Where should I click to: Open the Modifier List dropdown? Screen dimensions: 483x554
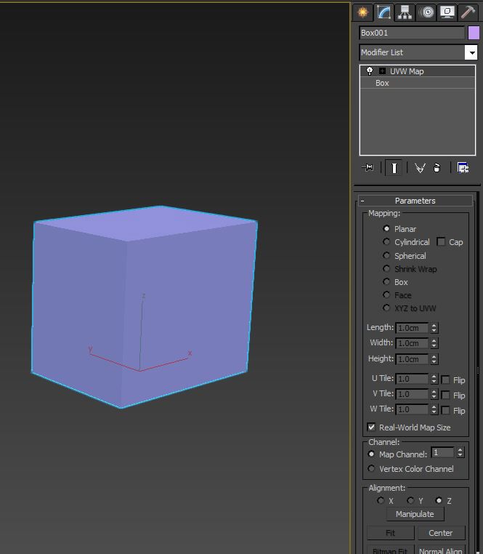click(471, 52)
